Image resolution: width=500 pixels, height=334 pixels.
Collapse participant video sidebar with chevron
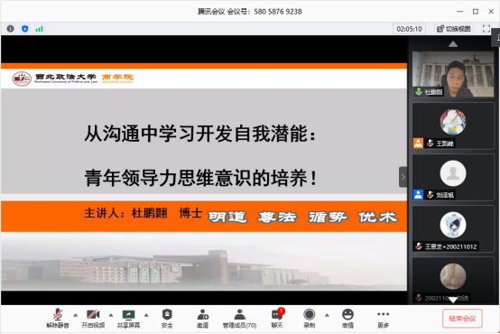[403, 177]
